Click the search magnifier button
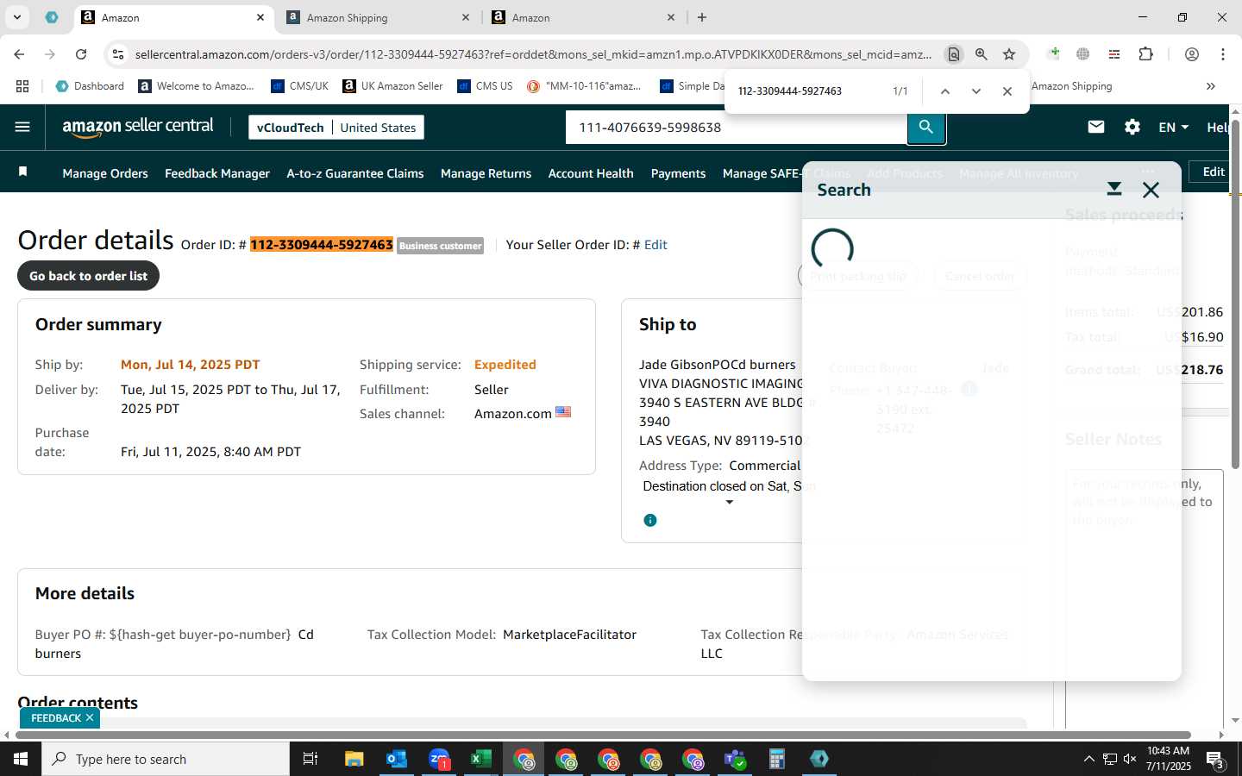This screenshot has width=1242, height=776. [x=926, y=128]
